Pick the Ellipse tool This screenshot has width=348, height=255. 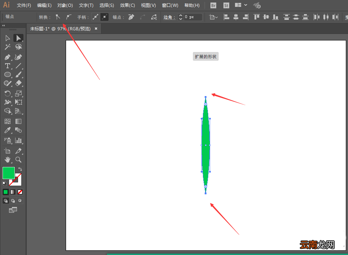pos(8,75)
